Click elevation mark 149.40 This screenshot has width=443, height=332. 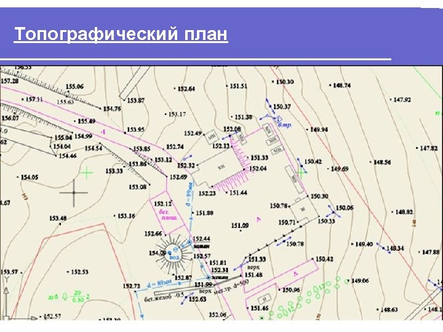pyautogui.click(x=364, y=244)
